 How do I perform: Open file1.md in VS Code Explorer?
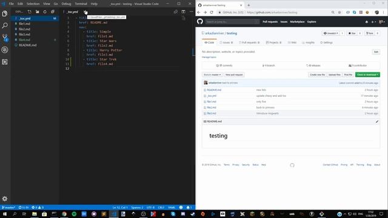(x=24, y=24)
